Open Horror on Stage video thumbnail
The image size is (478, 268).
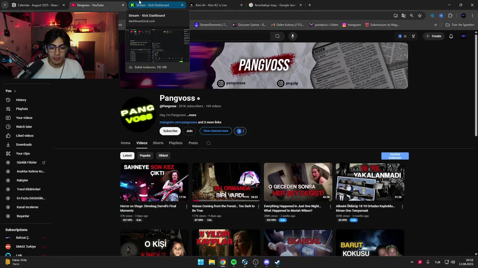point(154,182)
